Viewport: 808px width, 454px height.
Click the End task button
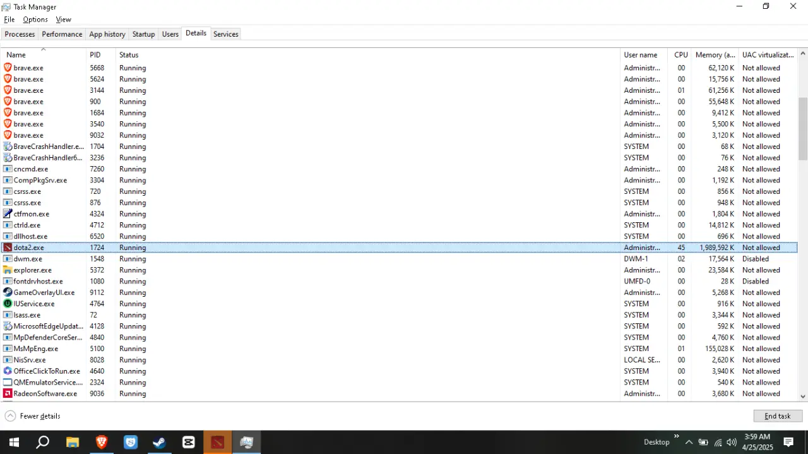[x=778, y=416]
